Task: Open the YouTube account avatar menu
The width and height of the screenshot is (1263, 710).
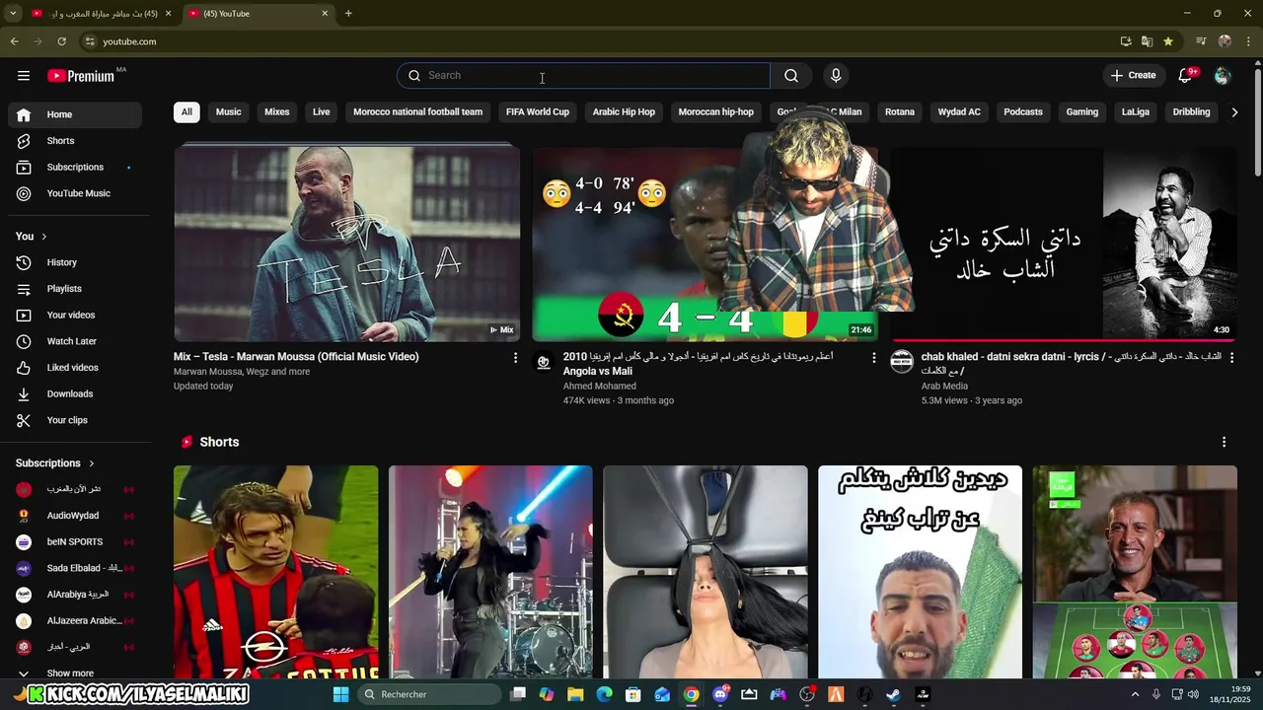Action: (x=1223, y=76)
